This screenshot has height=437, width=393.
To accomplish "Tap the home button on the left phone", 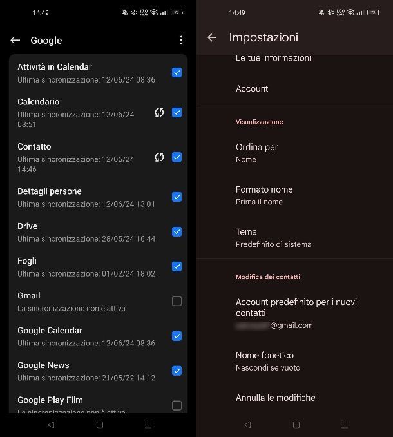I will [100, 425].
